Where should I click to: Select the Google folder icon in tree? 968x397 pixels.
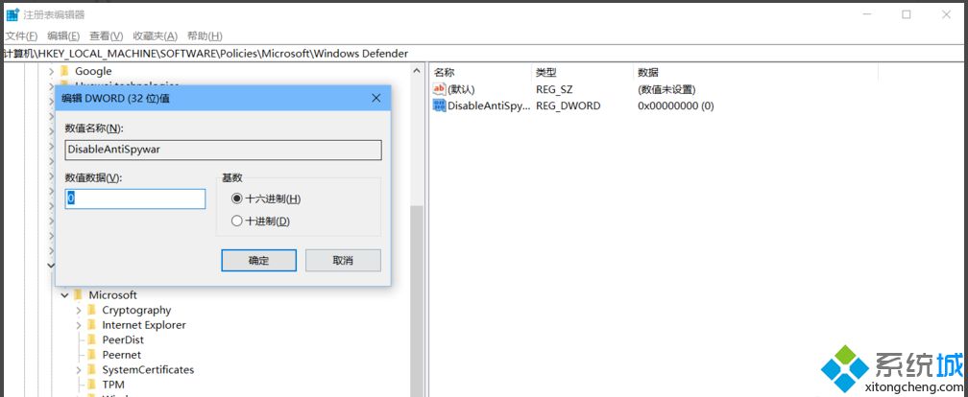click(64, 72)
